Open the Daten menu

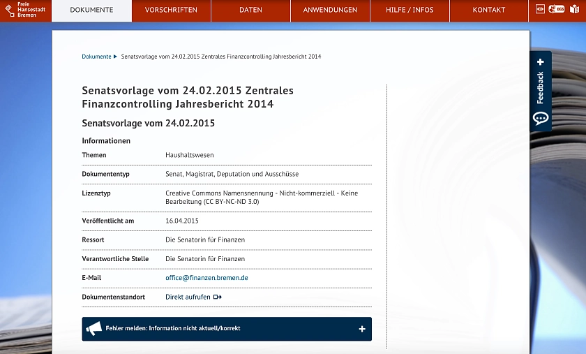tap(250, 10)
